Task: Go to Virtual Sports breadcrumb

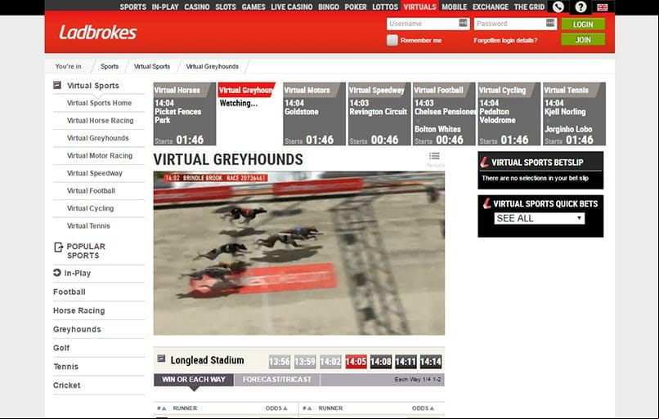Action: (152, 66)
